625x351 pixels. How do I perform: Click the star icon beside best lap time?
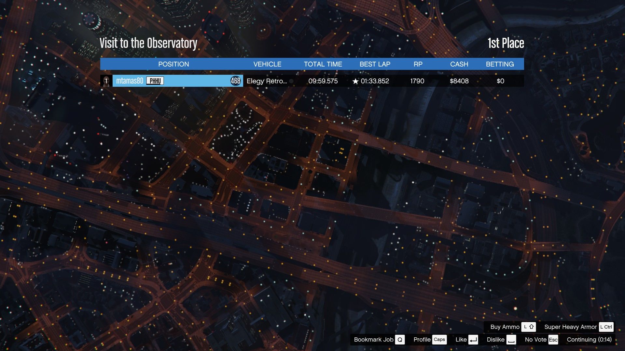click(355, 81)
